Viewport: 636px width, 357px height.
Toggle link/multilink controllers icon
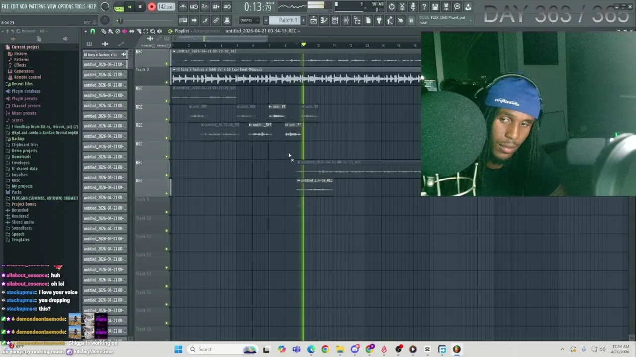click(216, 20)
